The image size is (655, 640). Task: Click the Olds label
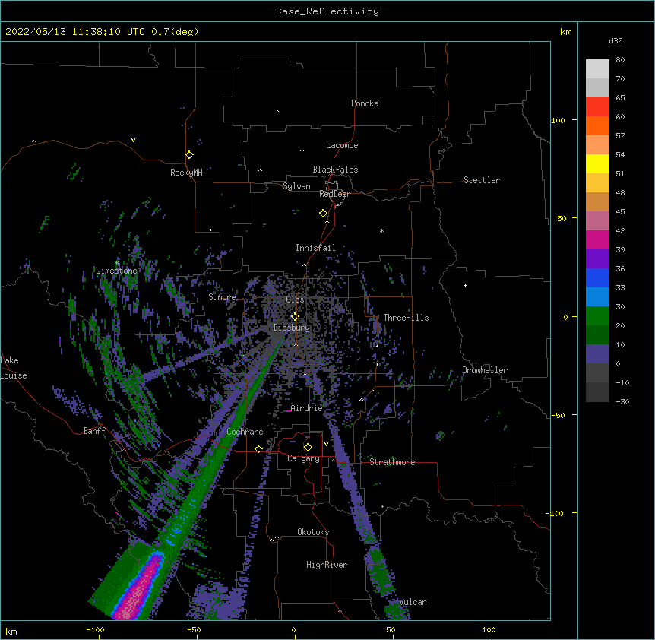(295, 299)
